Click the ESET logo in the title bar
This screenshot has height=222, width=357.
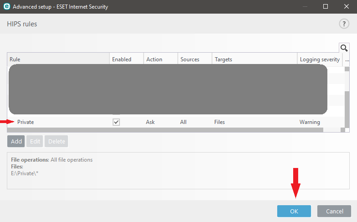6,7
